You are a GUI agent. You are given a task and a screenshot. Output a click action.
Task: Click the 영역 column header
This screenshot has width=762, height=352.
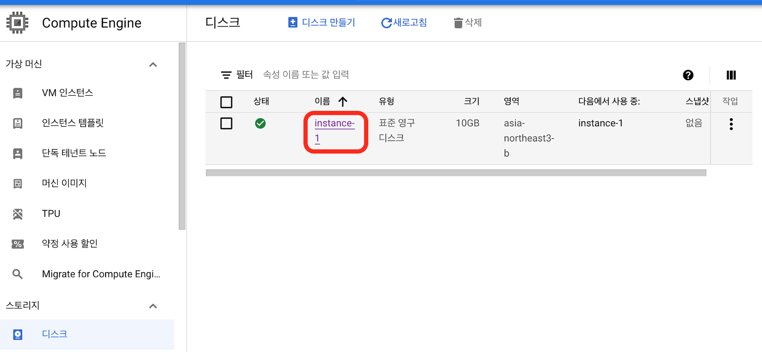[512, 102]
